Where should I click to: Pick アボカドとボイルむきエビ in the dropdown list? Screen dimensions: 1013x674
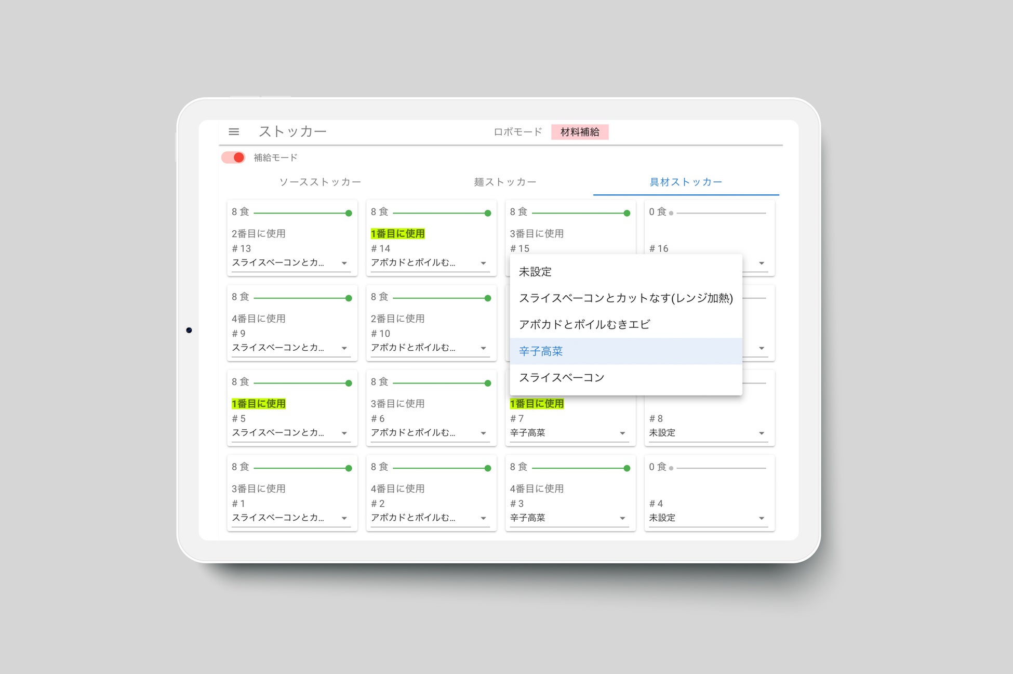584,325
